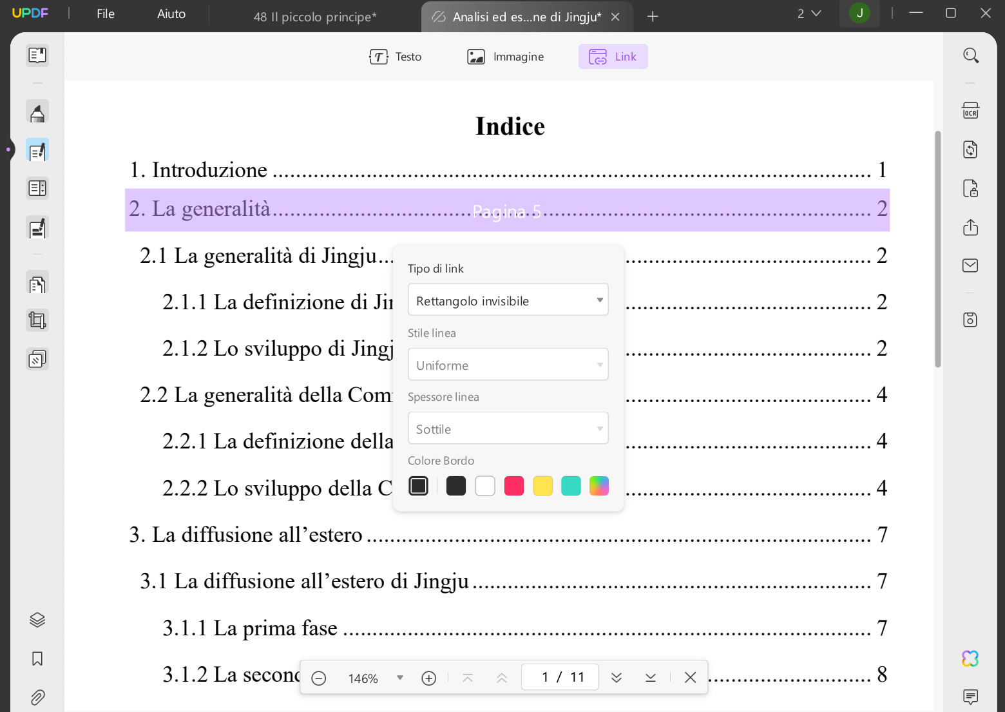Open the Aiuto menu

(171, 14)
